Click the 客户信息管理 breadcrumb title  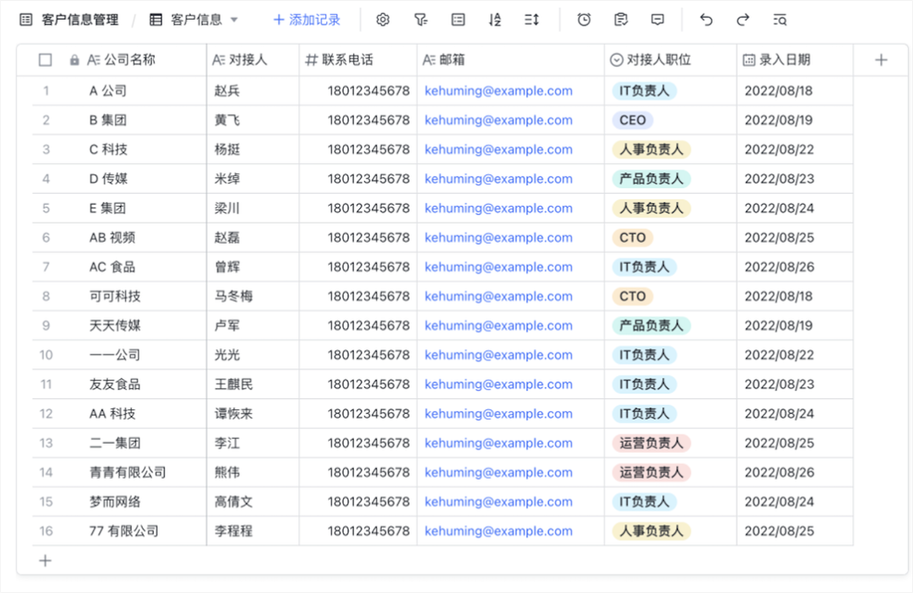[x=80, y=20]
